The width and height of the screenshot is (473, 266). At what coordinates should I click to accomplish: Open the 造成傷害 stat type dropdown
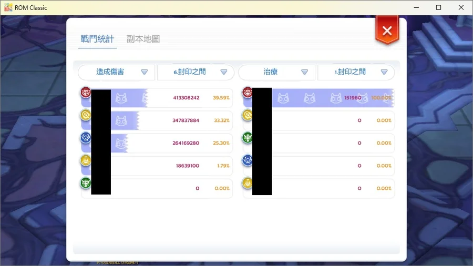point(117,72)
